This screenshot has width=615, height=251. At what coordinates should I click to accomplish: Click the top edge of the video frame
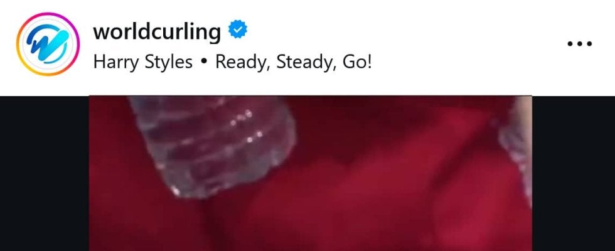tap(311, 97)
